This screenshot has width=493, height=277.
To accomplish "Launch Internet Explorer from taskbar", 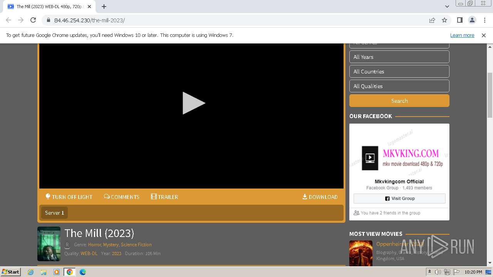I will [x=31, y=272].
